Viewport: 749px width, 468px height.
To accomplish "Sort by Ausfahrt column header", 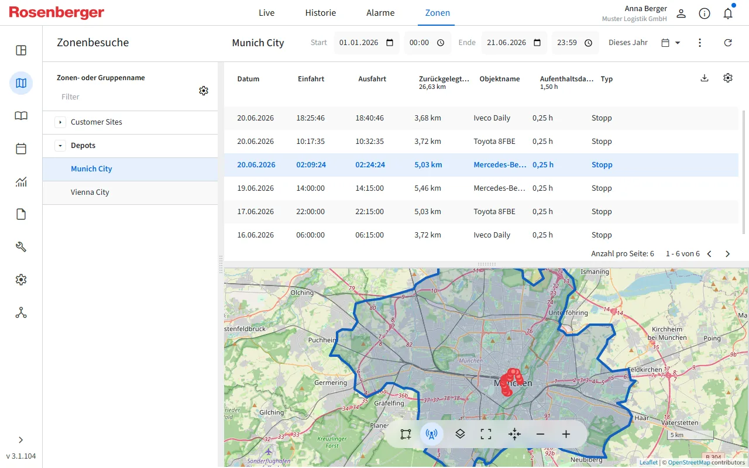I will click(372, 79).
